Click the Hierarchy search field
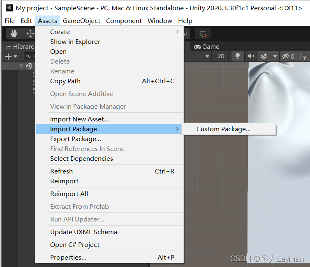The width and height of the screenshot is (310, 267). point(30,57)
